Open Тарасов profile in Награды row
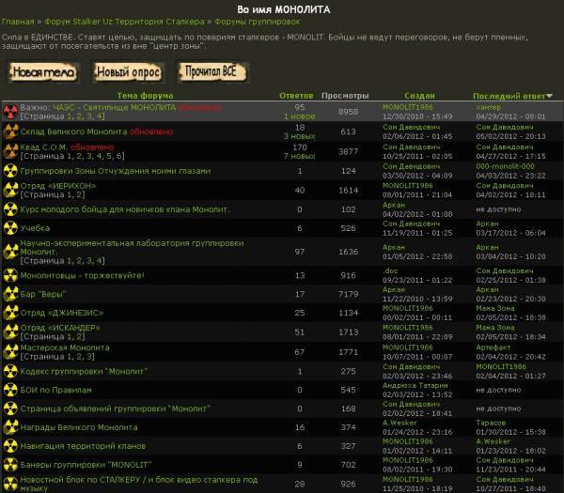This screenshot has width=564, height=493. coord(491,423)
